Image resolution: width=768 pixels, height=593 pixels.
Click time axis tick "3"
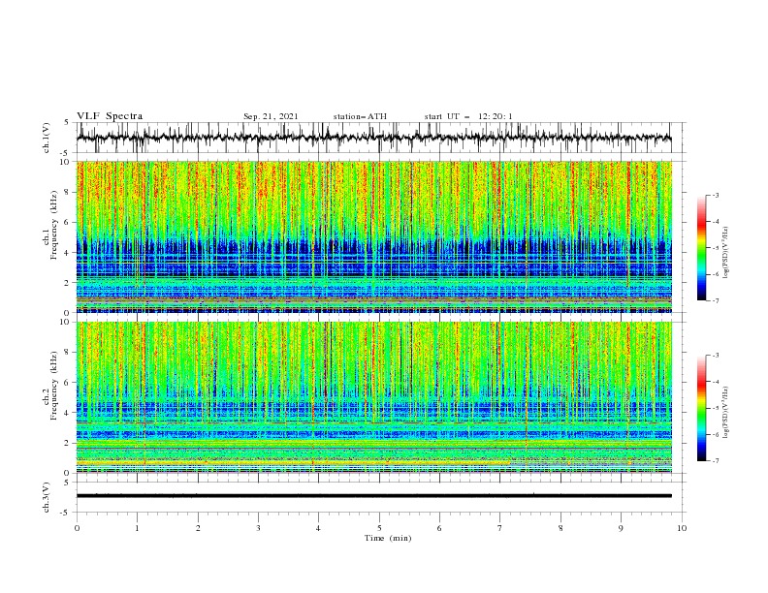pos(258,528)
